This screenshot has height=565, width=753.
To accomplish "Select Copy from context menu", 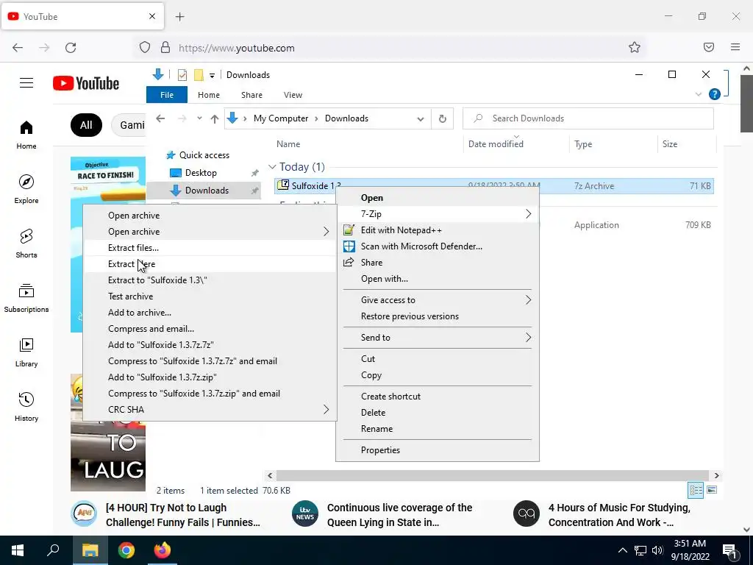I will click(x=438, y=375).
